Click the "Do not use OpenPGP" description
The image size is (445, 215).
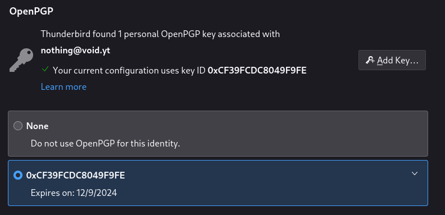click(x=105, y=144)
